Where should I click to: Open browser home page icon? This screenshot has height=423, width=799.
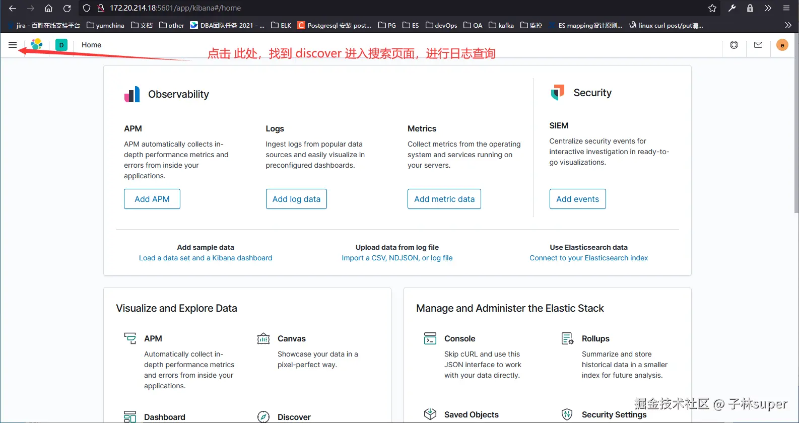tap(49, 8)
